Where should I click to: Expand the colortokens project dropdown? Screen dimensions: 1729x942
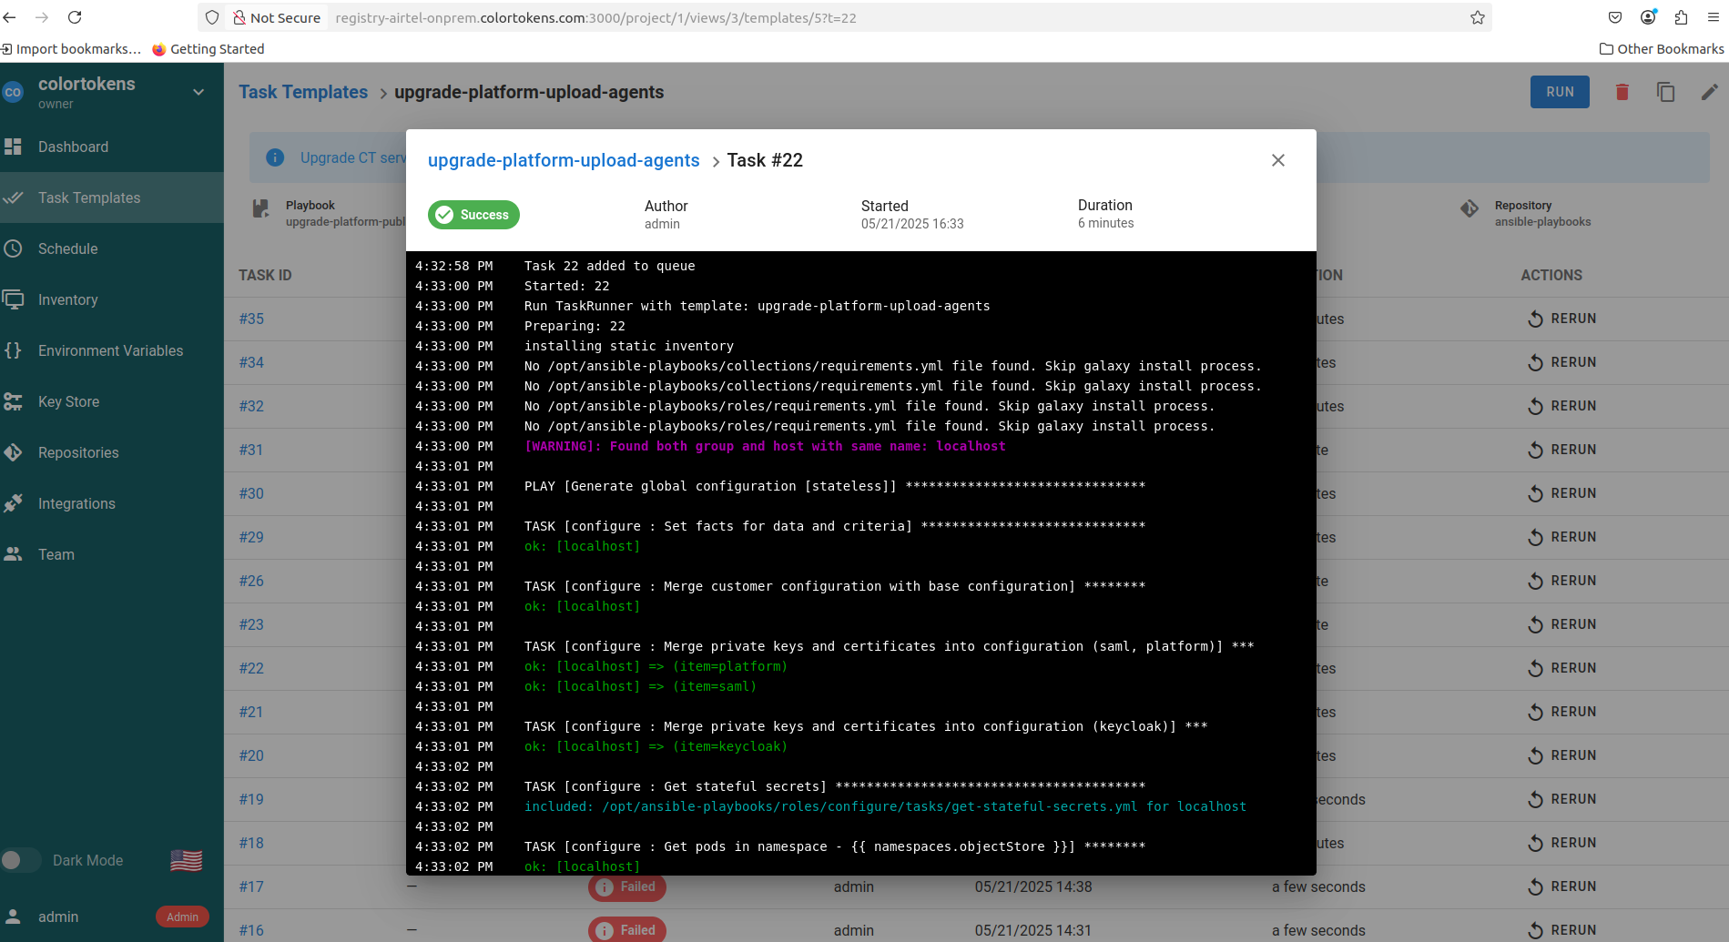click(198, 92)
